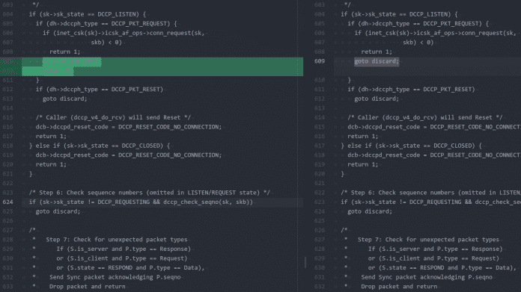Click 'return 1;' on left line 608

click(x=65, y=52)
